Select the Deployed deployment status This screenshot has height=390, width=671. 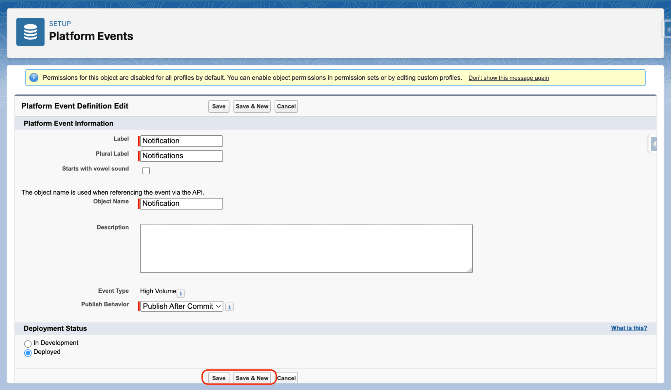(28, 353)
